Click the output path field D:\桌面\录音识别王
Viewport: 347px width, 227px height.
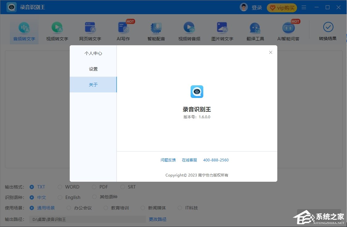87,220
